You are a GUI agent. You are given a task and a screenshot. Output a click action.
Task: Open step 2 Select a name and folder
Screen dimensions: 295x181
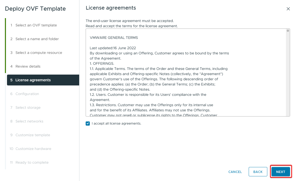37,39
